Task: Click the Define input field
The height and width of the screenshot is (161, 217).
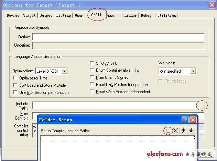Action: pyautogui.click(x=118, y=37)
